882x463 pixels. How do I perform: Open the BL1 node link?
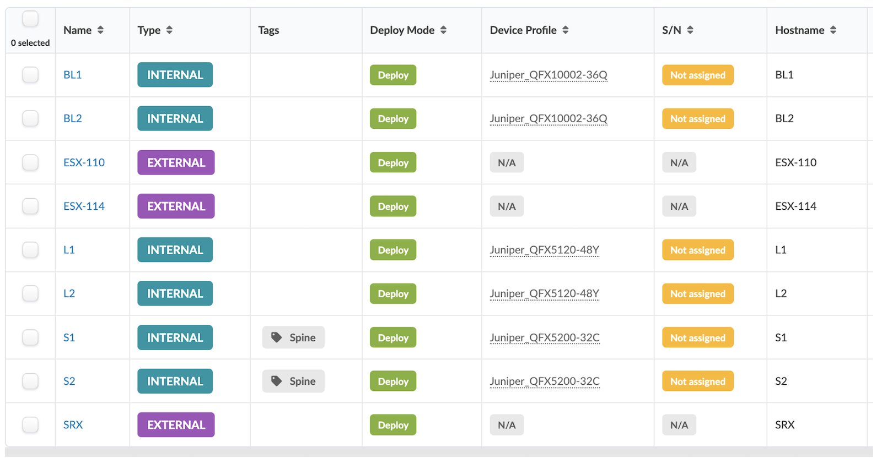click(73, 75)
